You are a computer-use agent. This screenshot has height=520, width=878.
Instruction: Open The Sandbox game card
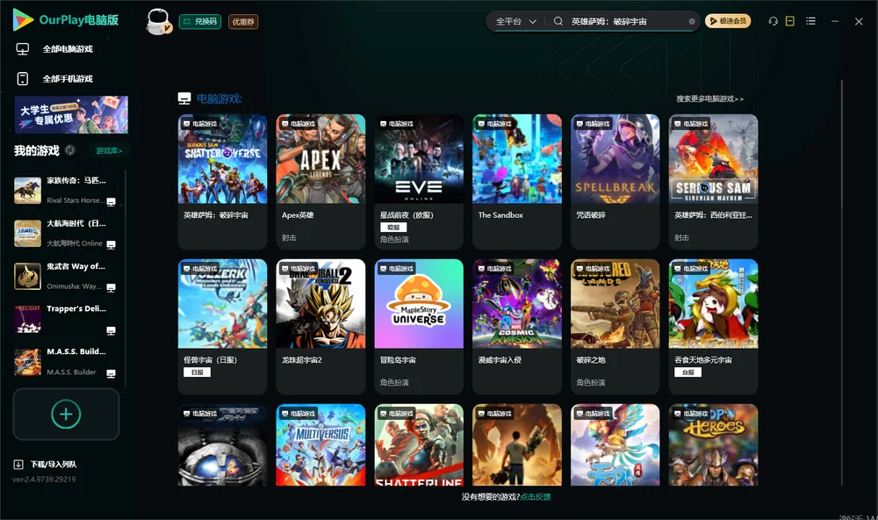tap(517, 182)
